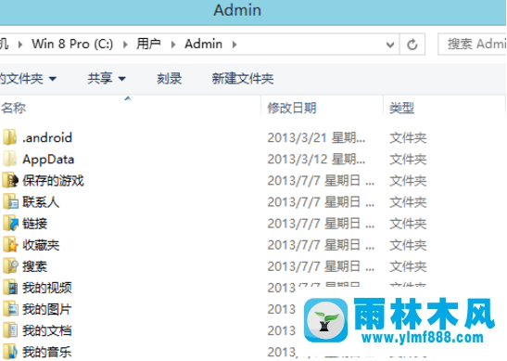This screenshot has width=507, height=361.
Task: Expand the arrow after Admin in the path
Action: point(234,44)
